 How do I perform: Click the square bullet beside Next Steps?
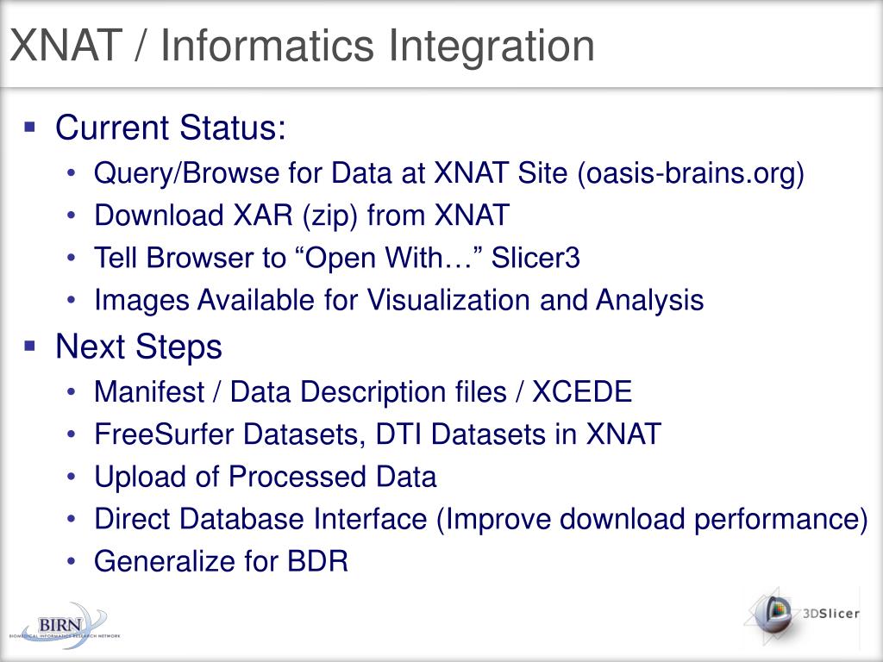30,346
